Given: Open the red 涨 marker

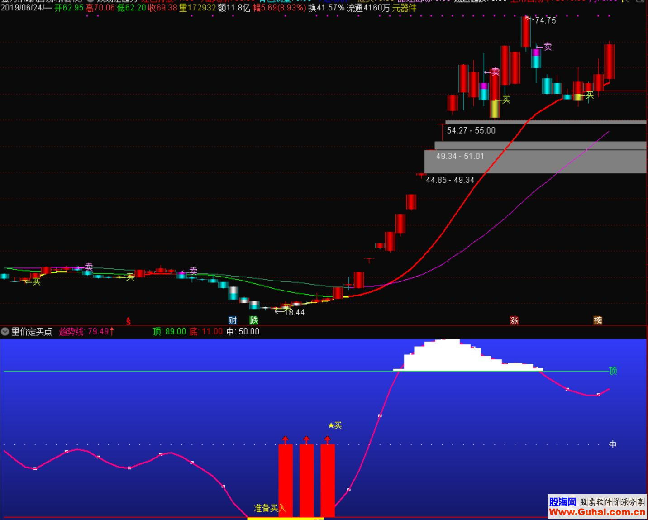Looking at the screenshot, I should pyautogui.click(x=515, y=320).
